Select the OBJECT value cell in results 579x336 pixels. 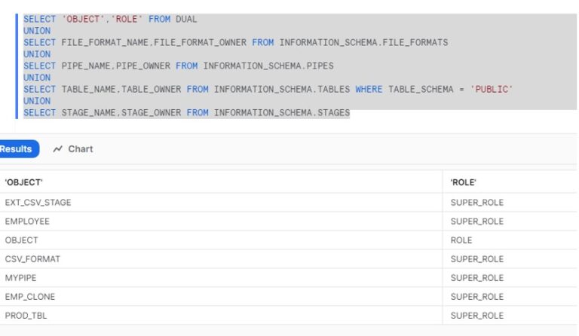(21, 240)
